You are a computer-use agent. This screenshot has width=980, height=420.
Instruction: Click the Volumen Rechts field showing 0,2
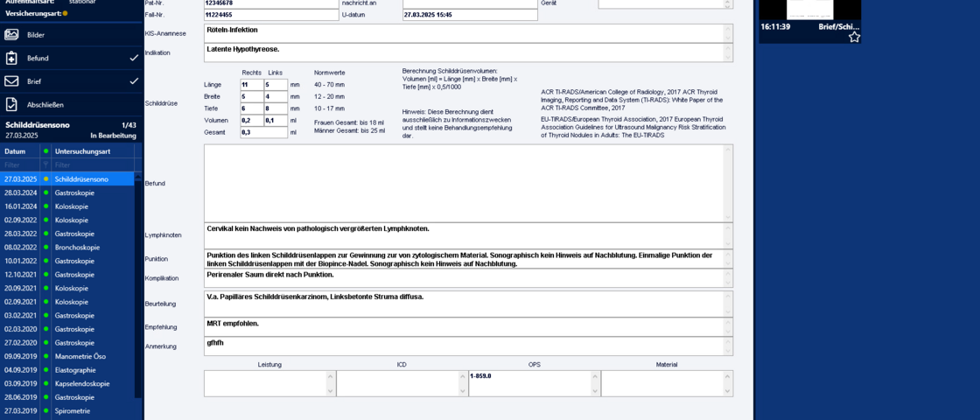[x=252, y=120]
